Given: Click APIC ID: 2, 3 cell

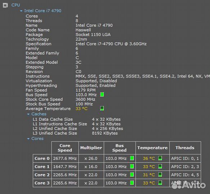Looking at the screenshot, I should 185,167.
